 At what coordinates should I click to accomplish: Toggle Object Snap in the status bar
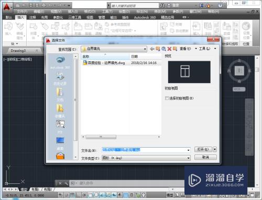[x=90, y=195]
